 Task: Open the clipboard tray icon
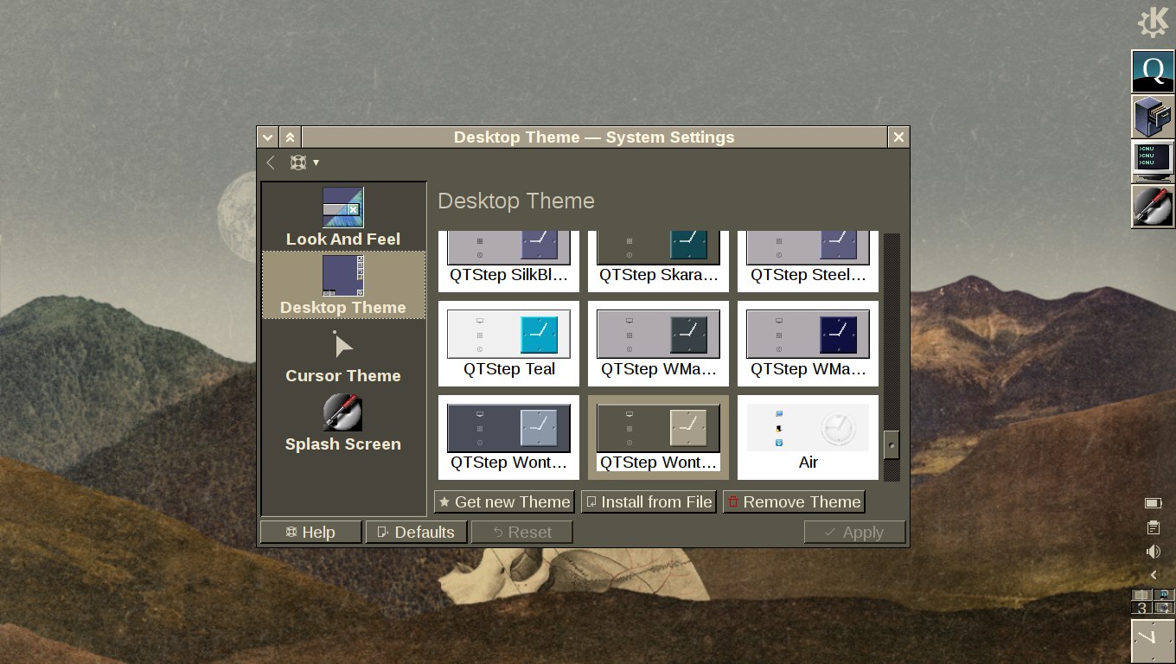click(1153, 527)
